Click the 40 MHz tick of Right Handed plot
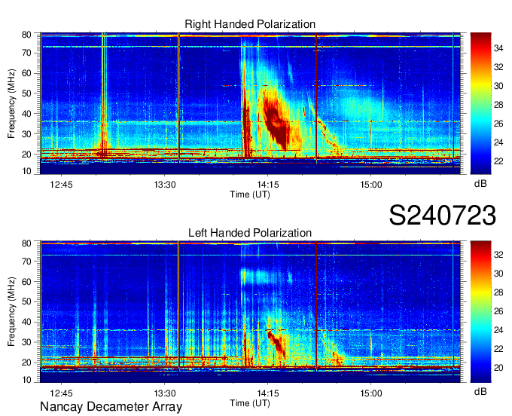The image size is (512, 416). [26, 114]
